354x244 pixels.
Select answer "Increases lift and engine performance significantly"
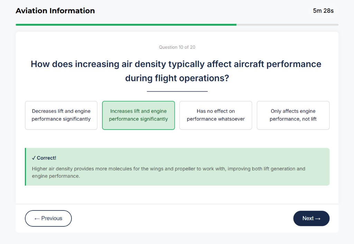[x=138, y=115]
